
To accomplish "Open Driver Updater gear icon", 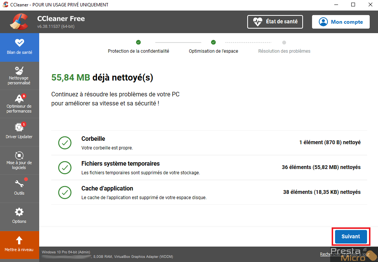I will pyautogui.click(x=19, y=127).
